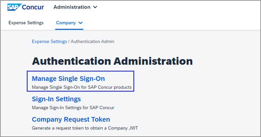The image size is (261, 137).
Task: Click the Concur wordmark in the header
Action: pyautogui.click(x=33, y=7)
